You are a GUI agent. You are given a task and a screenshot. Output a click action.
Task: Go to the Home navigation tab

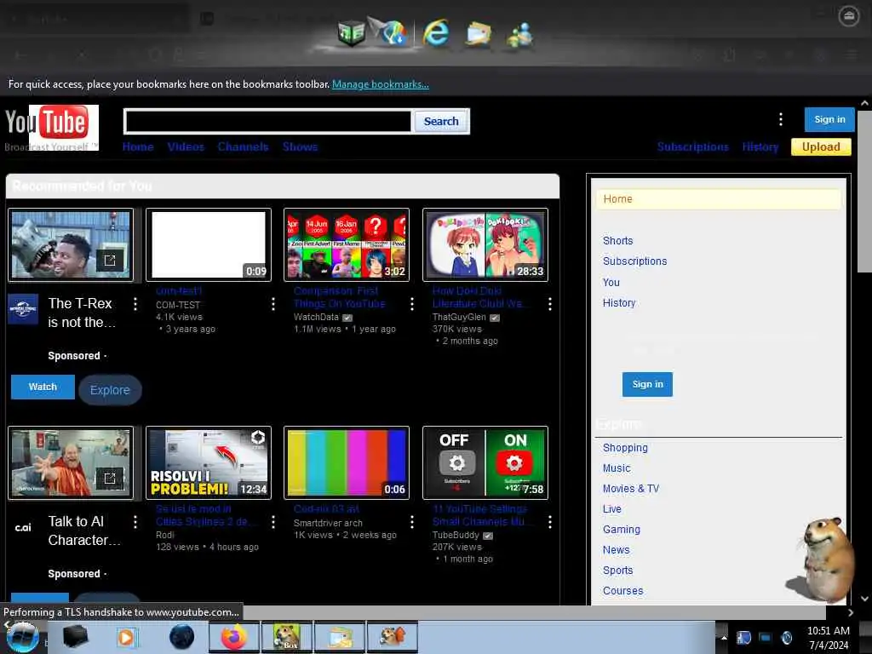click(x=138, y=146)
